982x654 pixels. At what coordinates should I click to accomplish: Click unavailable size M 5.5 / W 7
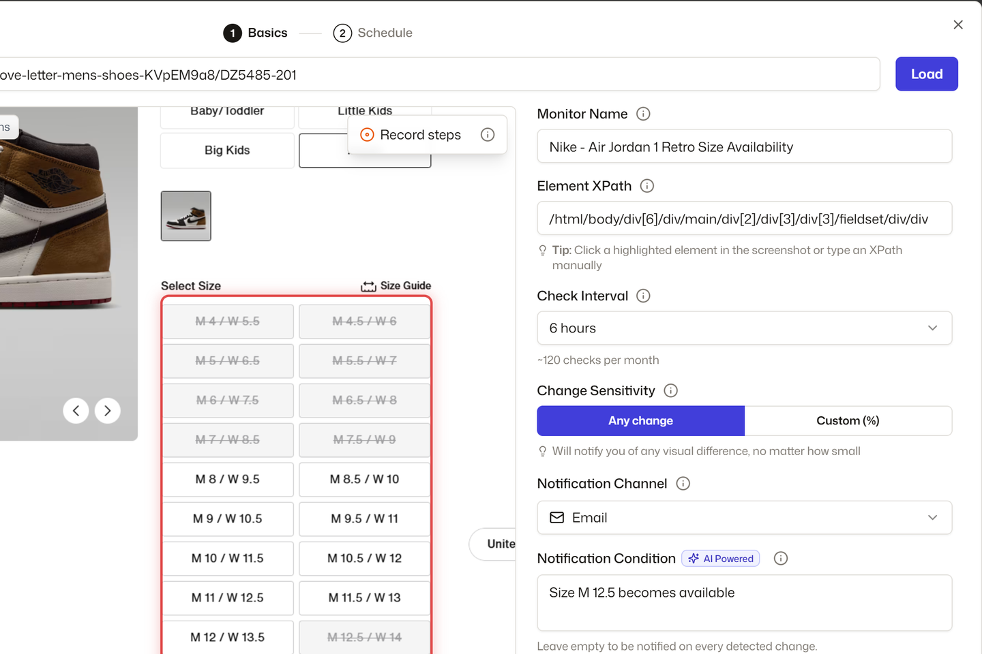(x=365, y=361)
